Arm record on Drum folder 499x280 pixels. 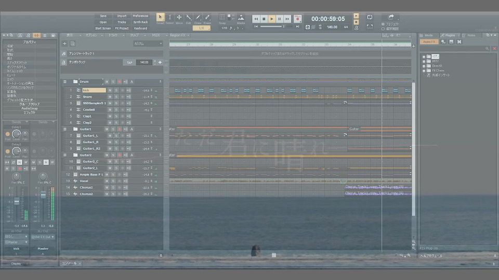coord(119,82)
